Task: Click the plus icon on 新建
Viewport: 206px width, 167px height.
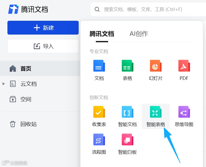Action: point(37,28)
